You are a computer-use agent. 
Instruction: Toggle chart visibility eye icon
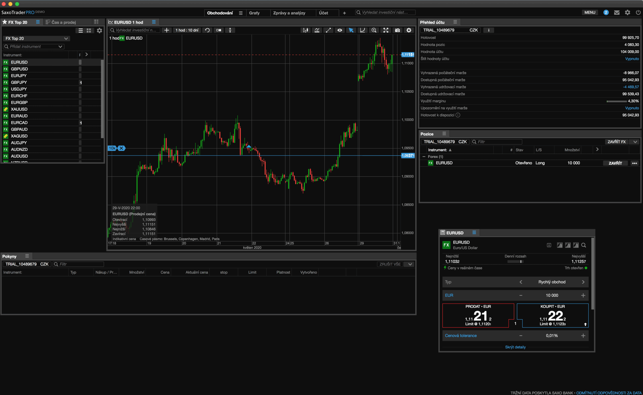click(340, 30)
